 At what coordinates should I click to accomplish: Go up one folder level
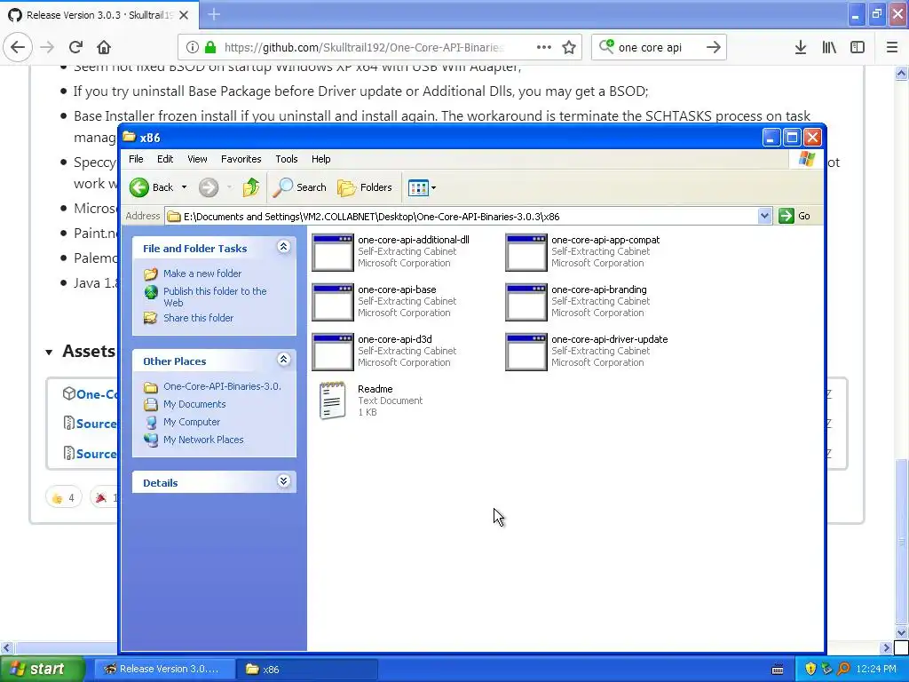click(251, 187)
